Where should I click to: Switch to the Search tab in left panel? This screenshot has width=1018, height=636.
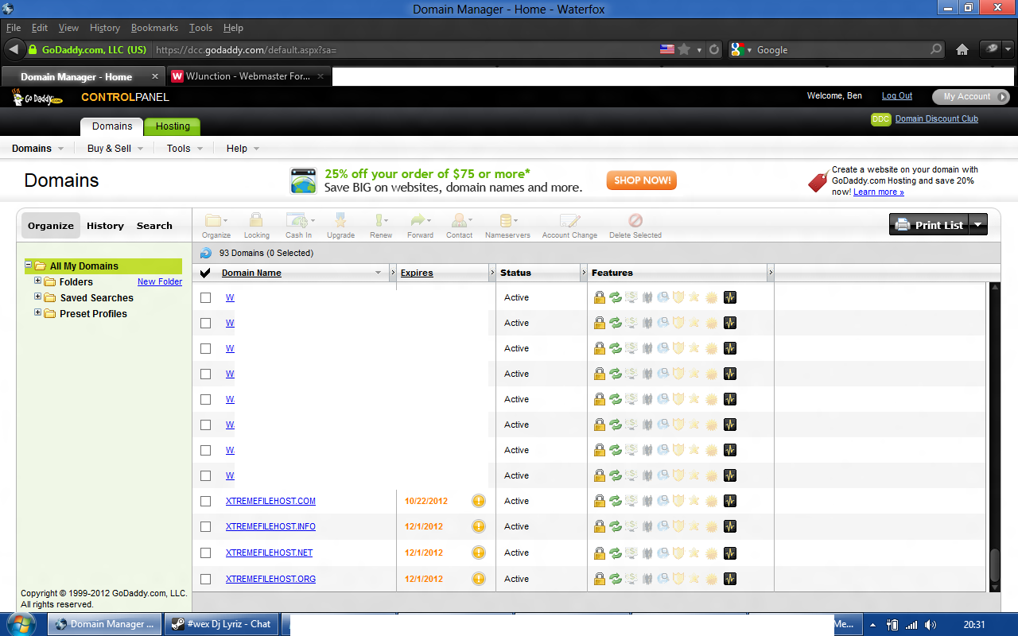(154, 226)
